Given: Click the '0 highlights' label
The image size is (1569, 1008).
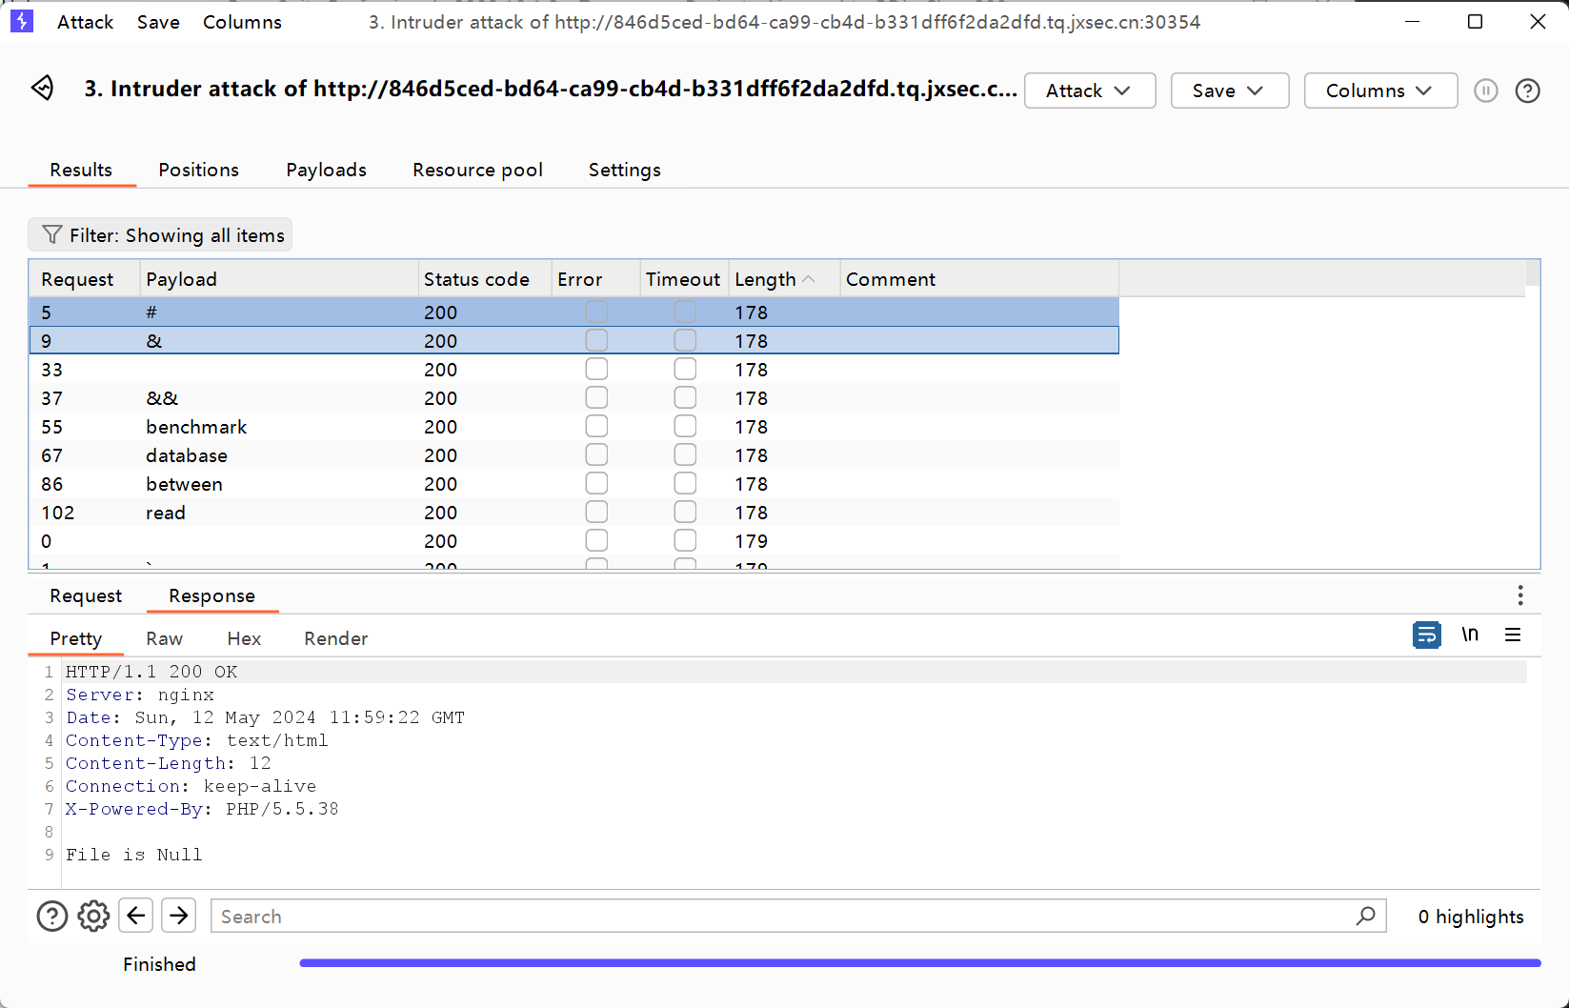Looking at the screenshot, I should pos(1470,916).
